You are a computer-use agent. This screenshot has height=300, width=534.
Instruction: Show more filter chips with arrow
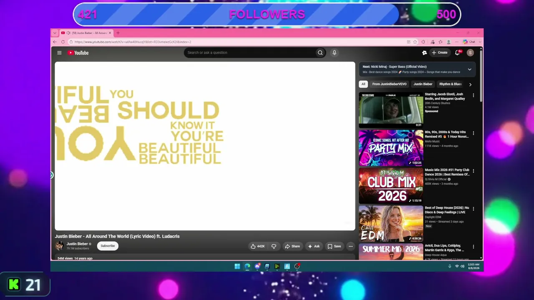(x=470, y=84)
